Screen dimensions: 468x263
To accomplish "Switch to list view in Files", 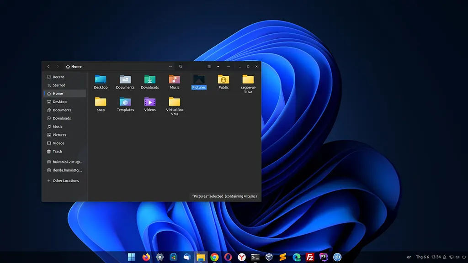I will point(210,66).
